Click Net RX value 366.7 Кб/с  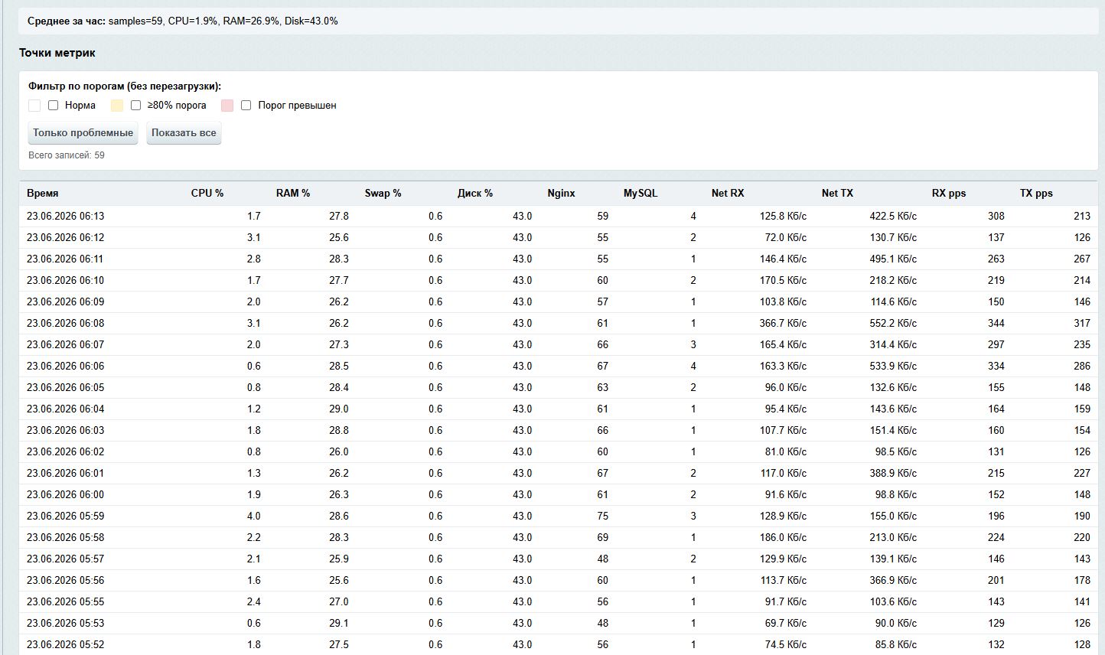783,324
